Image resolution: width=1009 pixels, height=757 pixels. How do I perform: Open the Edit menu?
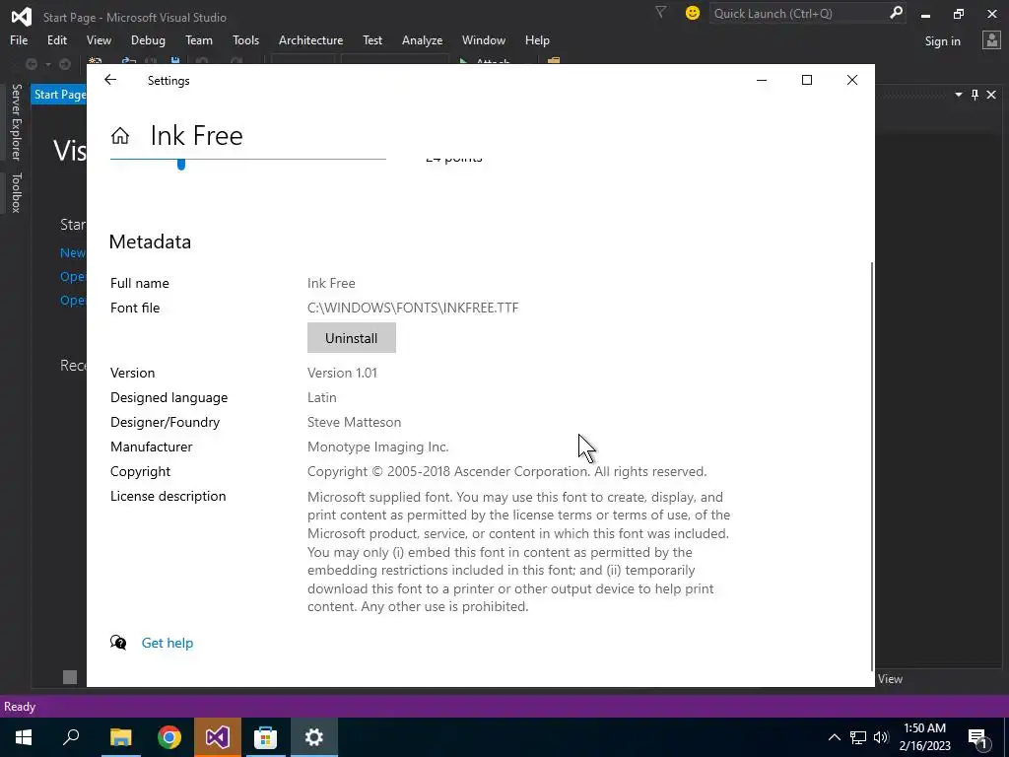(56, 40)
